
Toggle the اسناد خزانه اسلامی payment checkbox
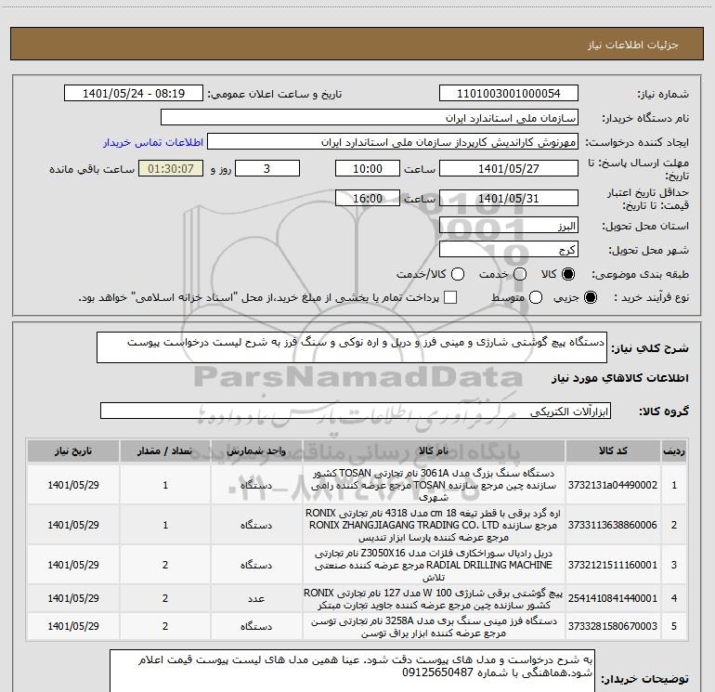click(x=450, y=297)
